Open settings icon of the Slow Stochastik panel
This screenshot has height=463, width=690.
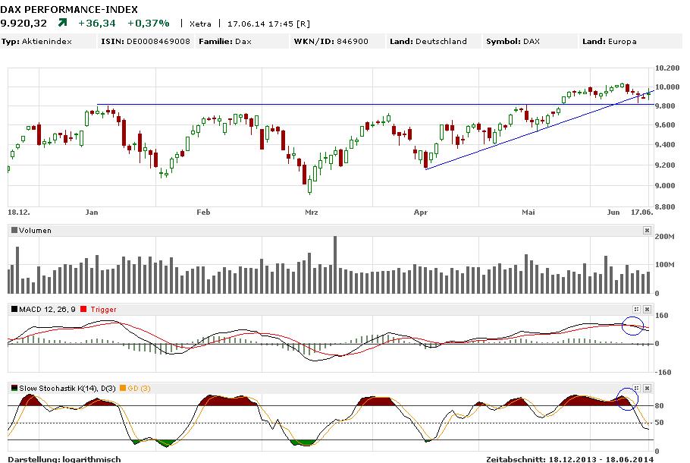click(636, 388)
